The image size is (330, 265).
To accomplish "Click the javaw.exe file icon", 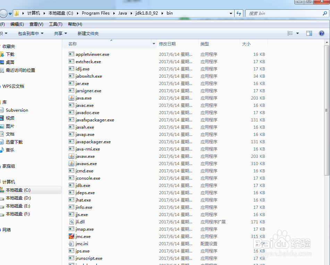I will click(71, 156).
